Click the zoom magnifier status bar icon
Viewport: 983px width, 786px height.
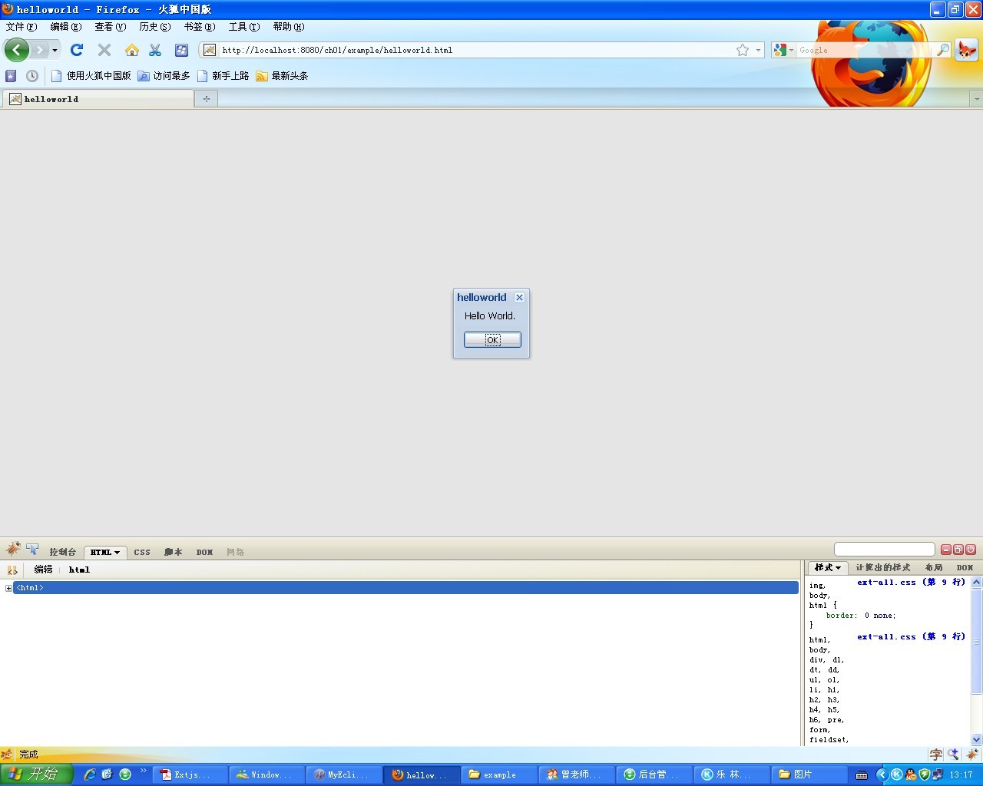(x=953, y=755)
